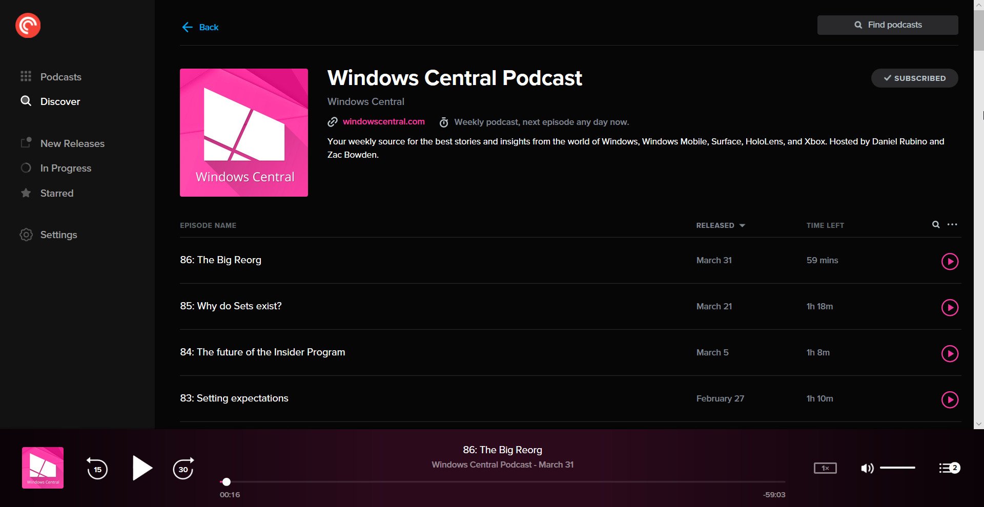
Task: Click the Time Left column header
Action: click(x=825, y=225)
